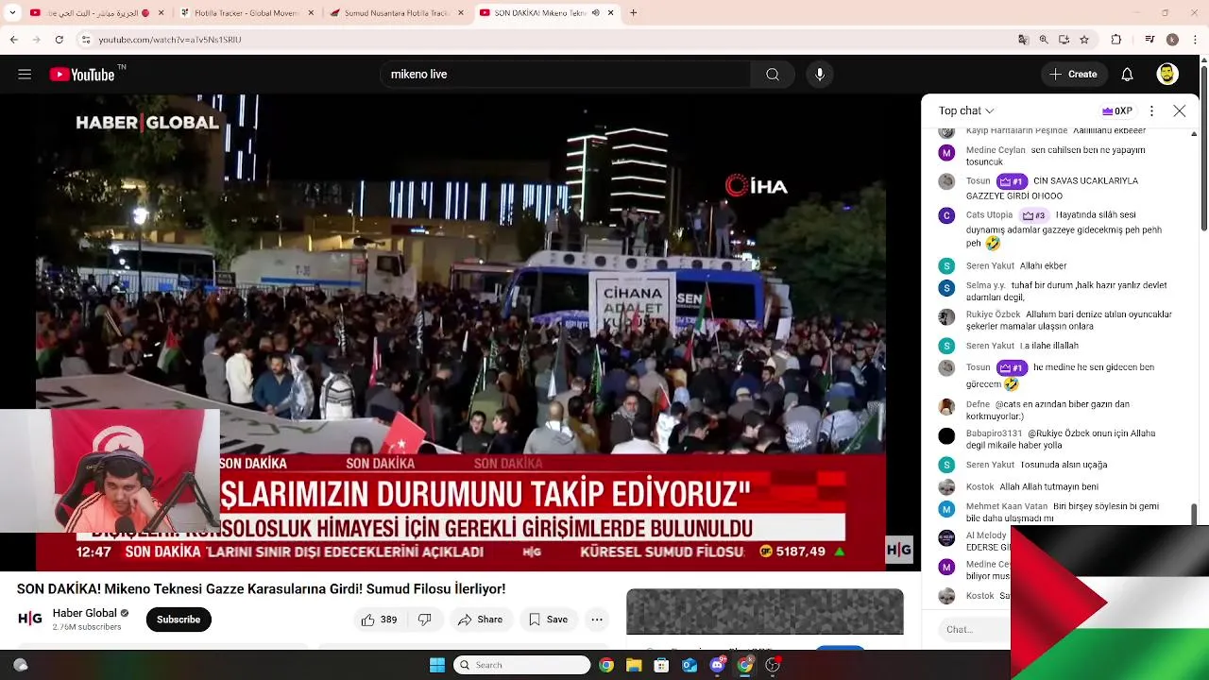Share the video

[x=480, y=620]
